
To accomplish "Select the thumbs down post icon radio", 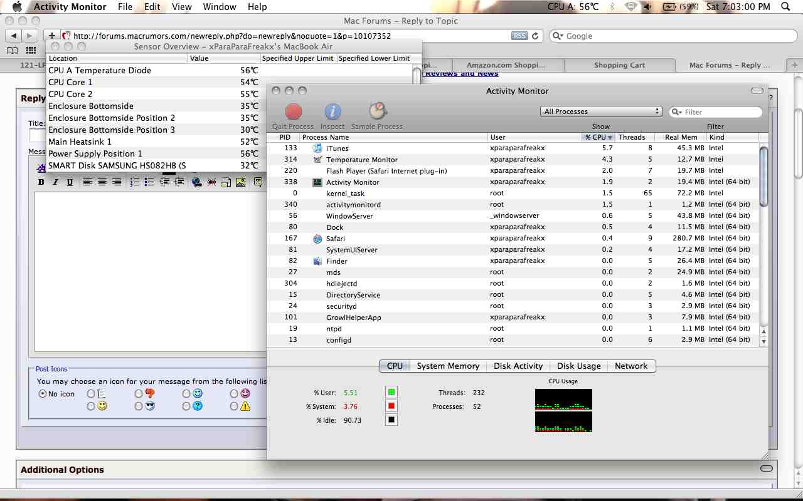I will [139, 394].
